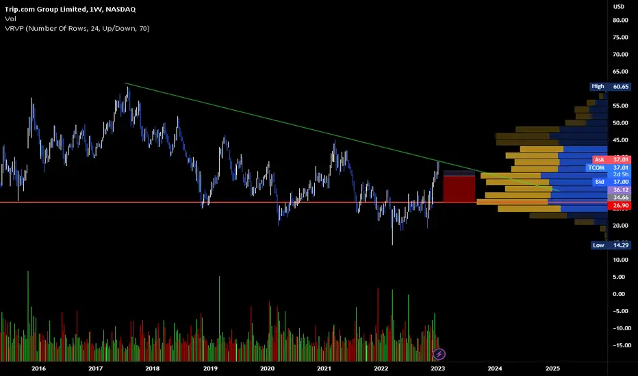Click the gray 34.66 price label
638x376 pixels.
coord(620,198)
